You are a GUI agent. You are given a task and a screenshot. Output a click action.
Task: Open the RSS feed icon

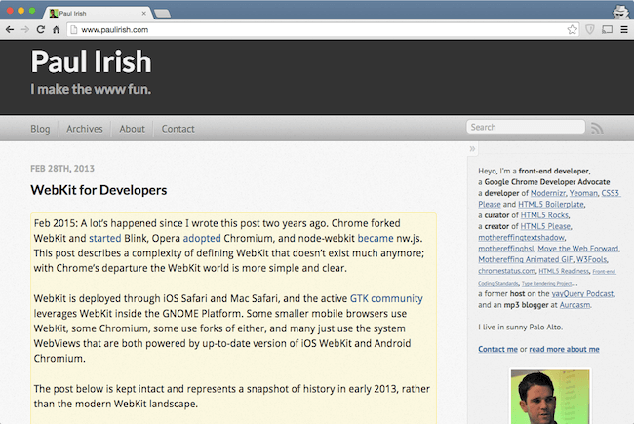point(597,128)
